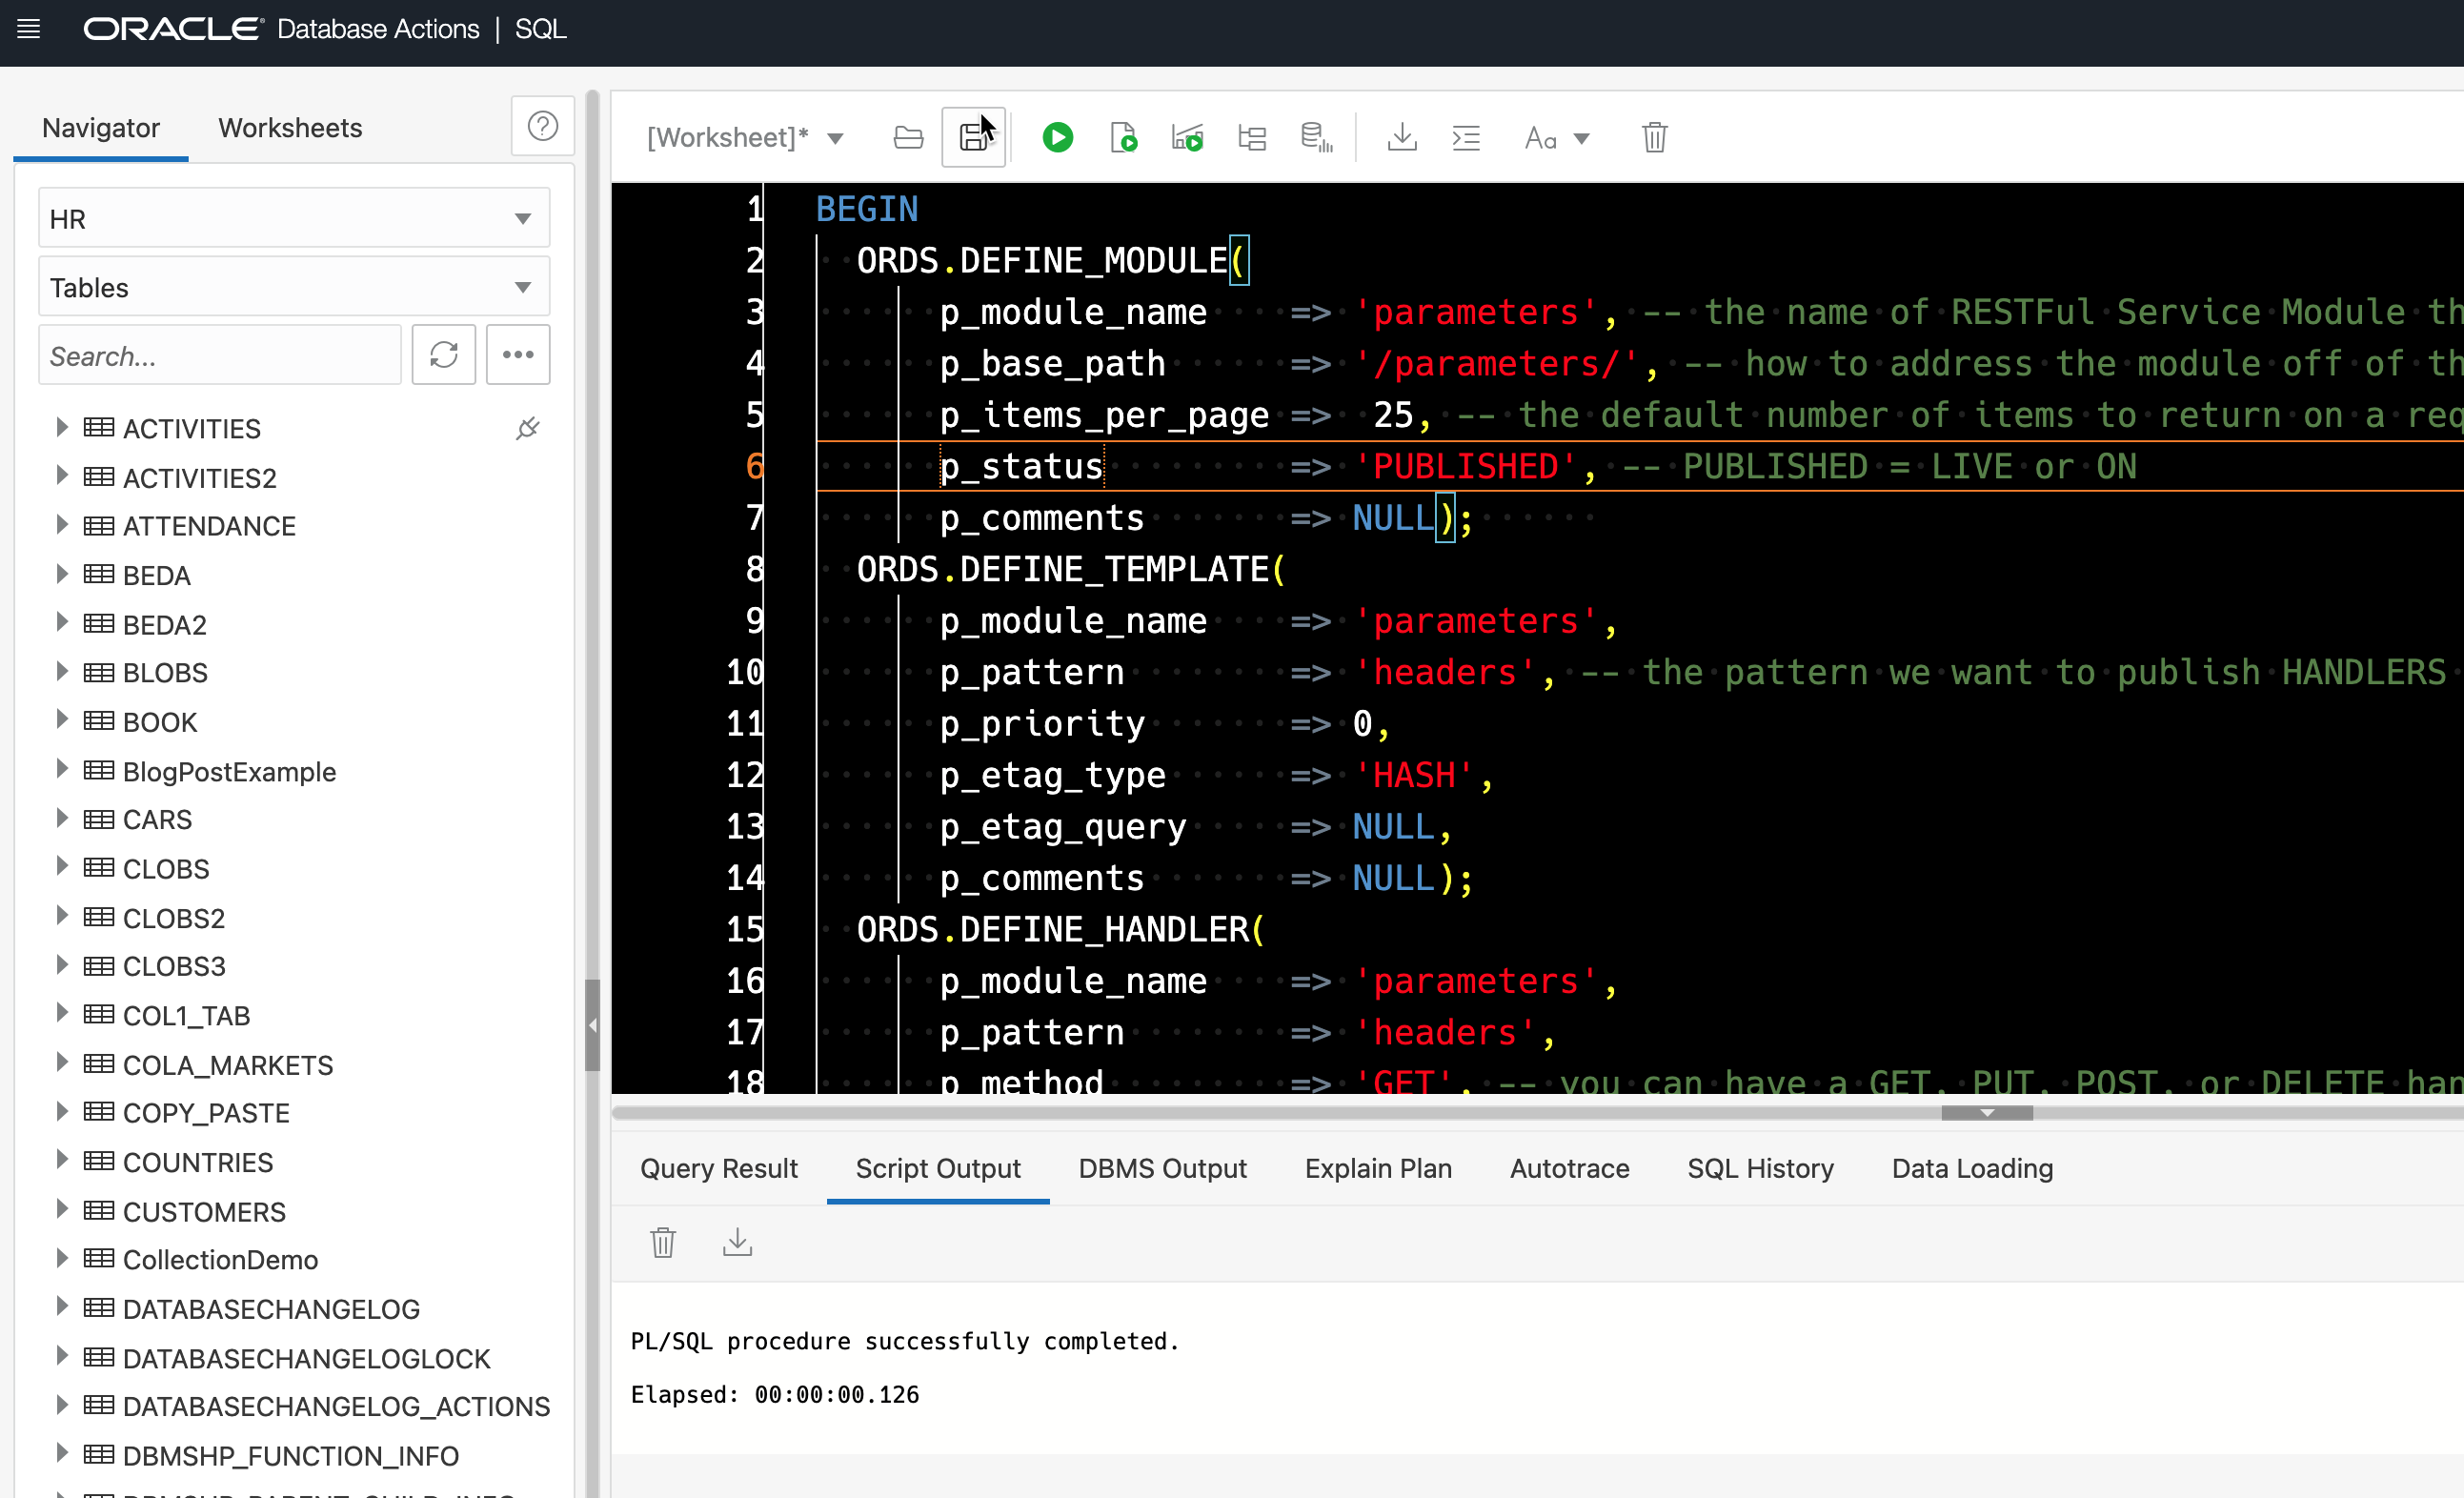
Task: Click the COUNTRIES table icon
Action: pyautogui.click(x=98, y=1162)
